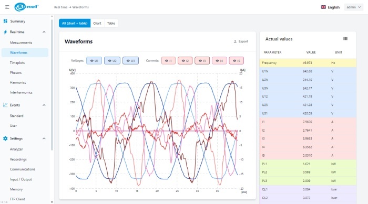
Task: Open the admin user dropdown
Action: tap(354, 7)
